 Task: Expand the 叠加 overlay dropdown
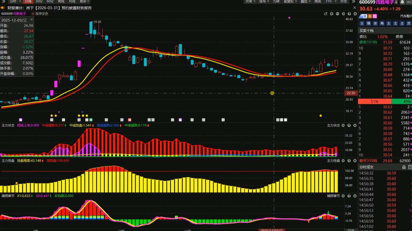pos(305,2)
